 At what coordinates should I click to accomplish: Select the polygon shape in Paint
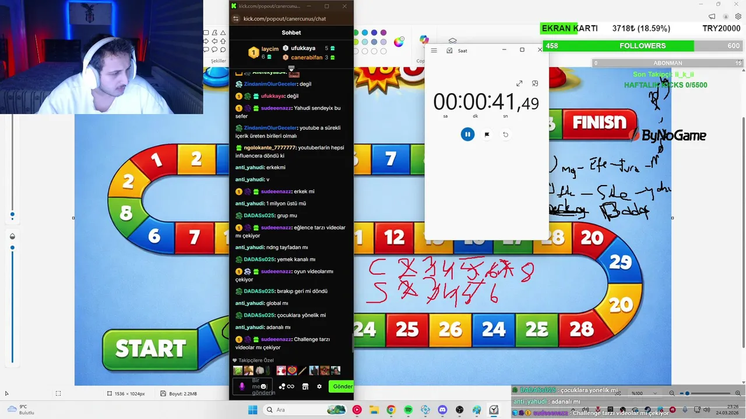tap(214, 33)
